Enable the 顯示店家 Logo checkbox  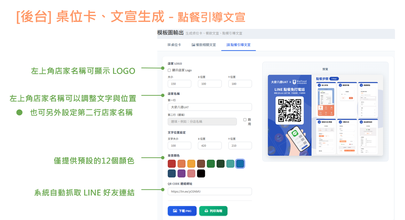tap(169, 70)
